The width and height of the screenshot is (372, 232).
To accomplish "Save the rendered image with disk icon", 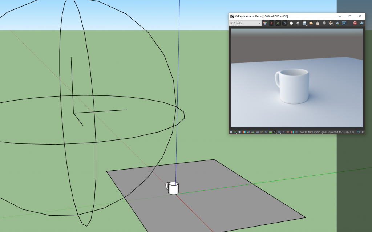I will coord(304,23).
